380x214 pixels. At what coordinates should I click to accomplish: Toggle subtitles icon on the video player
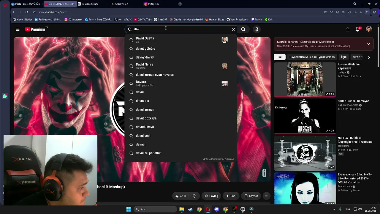coord(264,173)
